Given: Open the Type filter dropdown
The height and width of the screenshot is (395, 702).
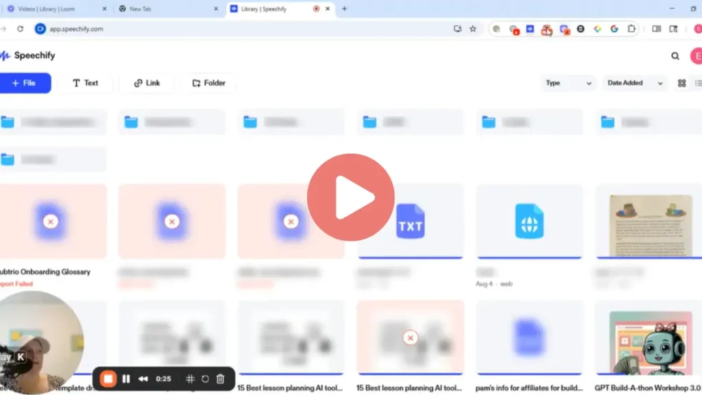Looking at the screenshot, I should [568, 82].
